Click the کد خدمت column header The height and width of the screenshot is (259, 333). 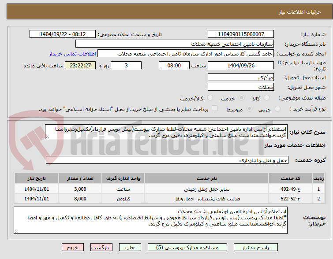(x=290, y=178)
